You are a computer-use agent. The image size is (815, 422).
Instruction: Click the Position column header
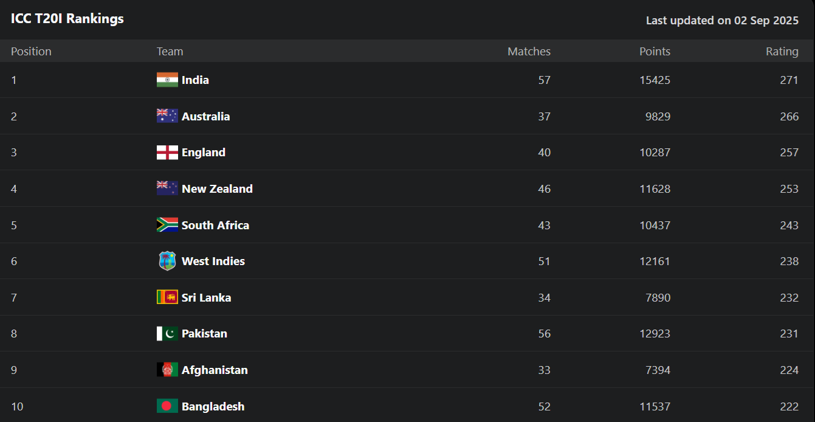point(31,52)
